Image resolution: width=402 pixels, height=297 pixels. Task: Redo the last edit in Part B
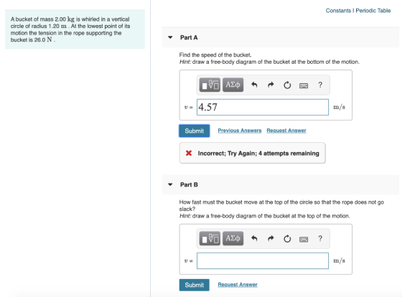tap(271, 239)
